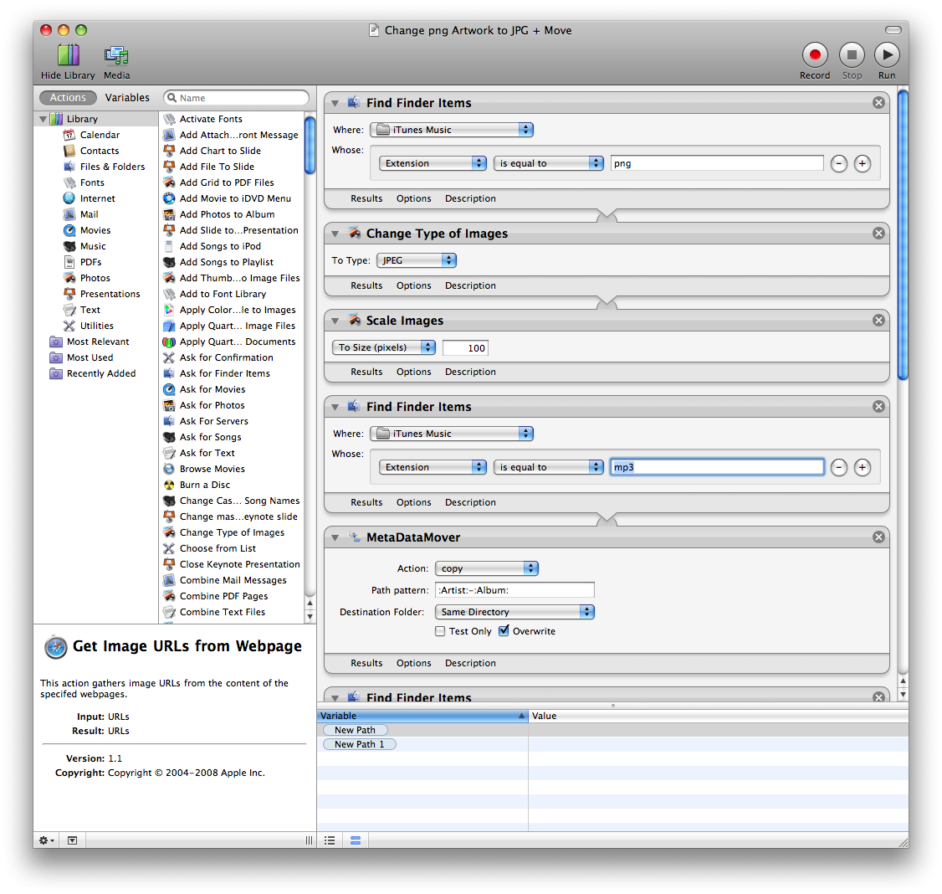This screenshot has width=942, height=894.
Task: Select the Utilities library category
Action: click(x=97, y=326)
